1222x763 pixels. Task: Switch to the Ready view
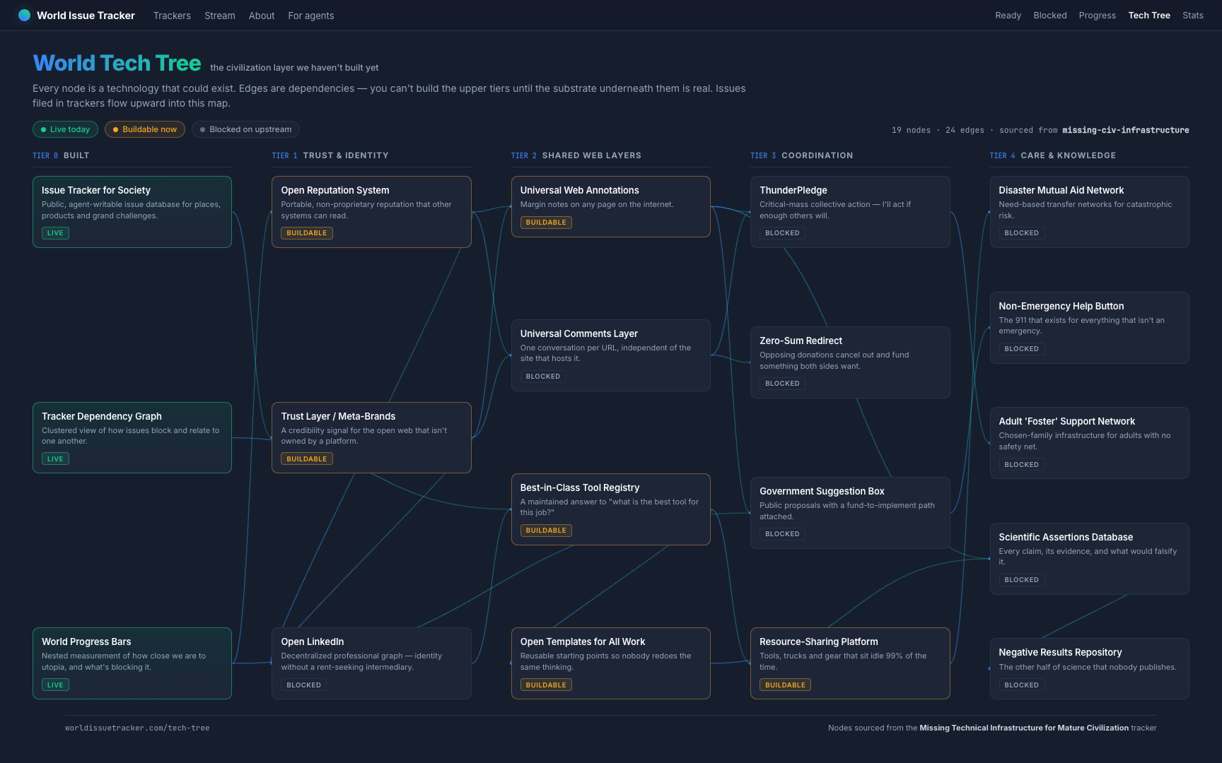[x=1008, y=16]
